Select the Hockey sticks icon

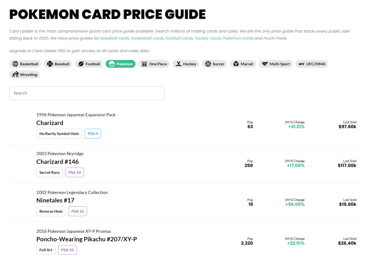178,64
